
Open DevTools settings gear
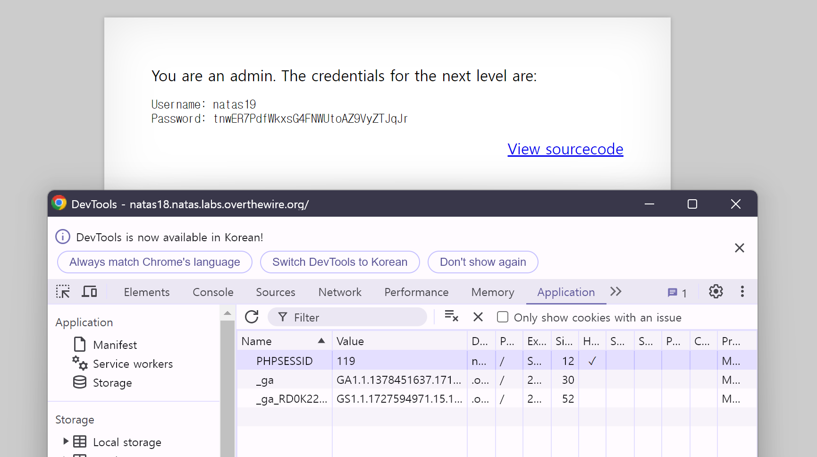click(716, 292)
